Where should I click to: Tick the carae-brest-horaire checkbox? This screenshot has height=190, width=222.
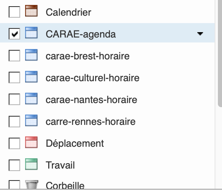point(14,56)
